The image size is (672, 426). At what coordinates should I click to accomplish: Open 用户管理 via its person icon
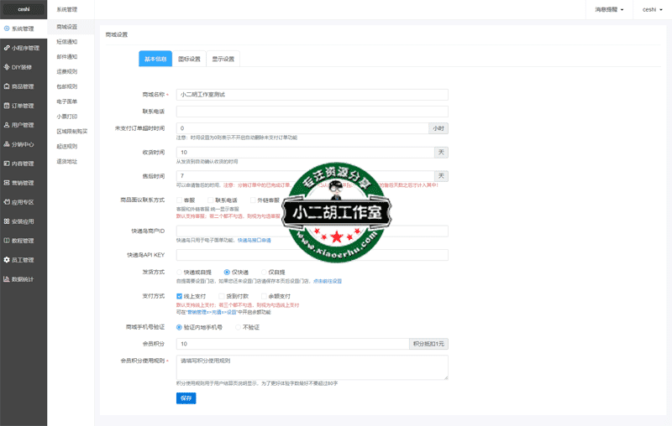click(x=7, y=125)
